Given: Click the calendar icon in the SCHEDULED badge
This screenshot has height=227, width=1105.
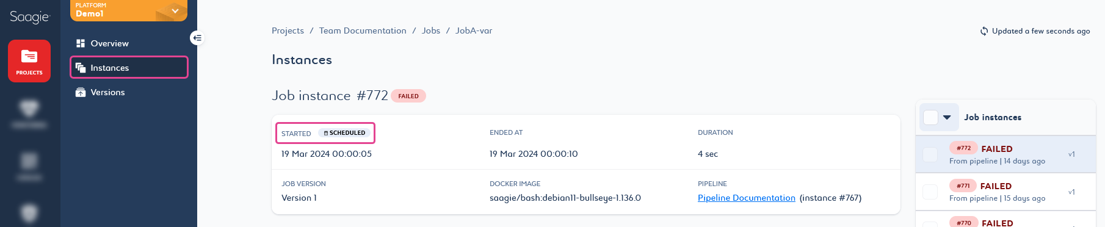Looking at the screenshot, I should tap(326, 133).
